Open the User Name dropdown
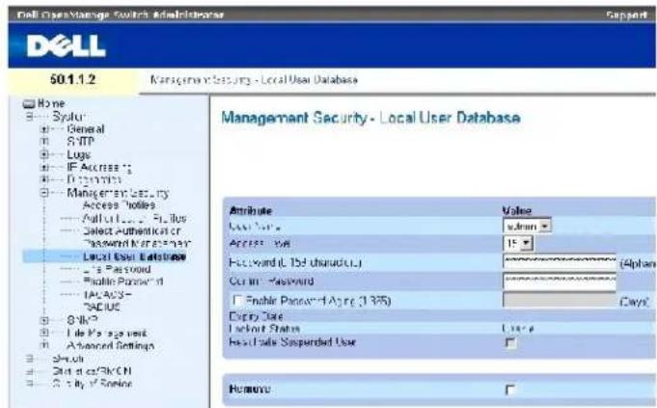Screen dimensions: 657x408 pos(527,227)
